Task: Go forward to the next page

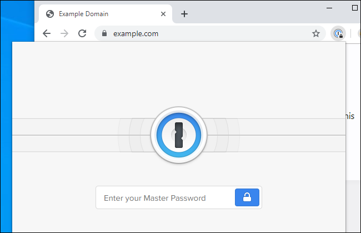Action: coord(64,33)
